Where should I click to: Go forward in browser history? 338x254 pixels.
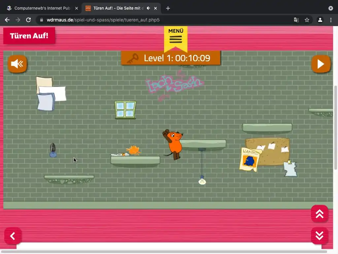tap(18, 20)
